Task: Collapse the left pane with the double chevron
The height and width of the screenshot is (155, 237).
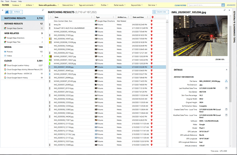Action: 2,10
